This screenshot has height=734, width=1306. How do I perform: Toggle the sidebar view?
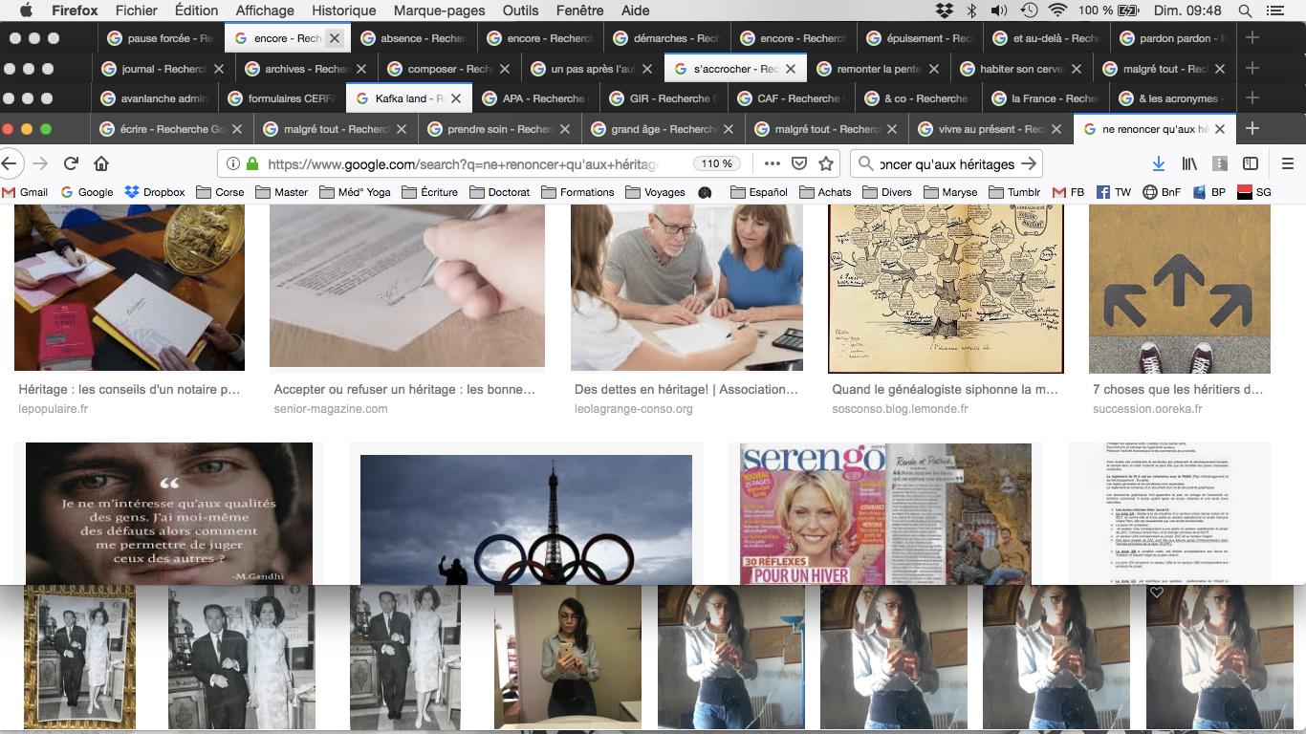click(x=1250, y=163)
